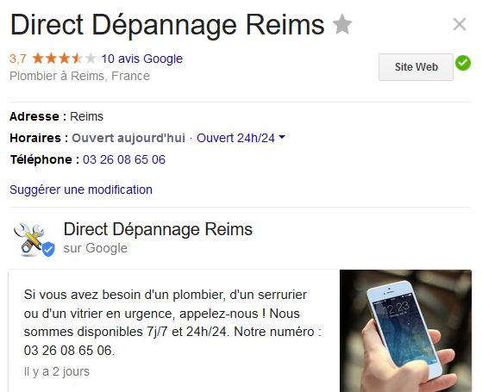The image size is (482, 392).
Task: Call the Téléphone number 03 26 08 65 06
Action: (124, 159)
